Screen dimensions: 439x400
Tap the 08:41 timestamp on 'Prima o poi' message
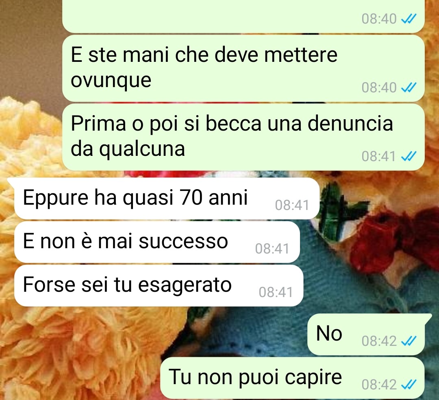[378, 156]
